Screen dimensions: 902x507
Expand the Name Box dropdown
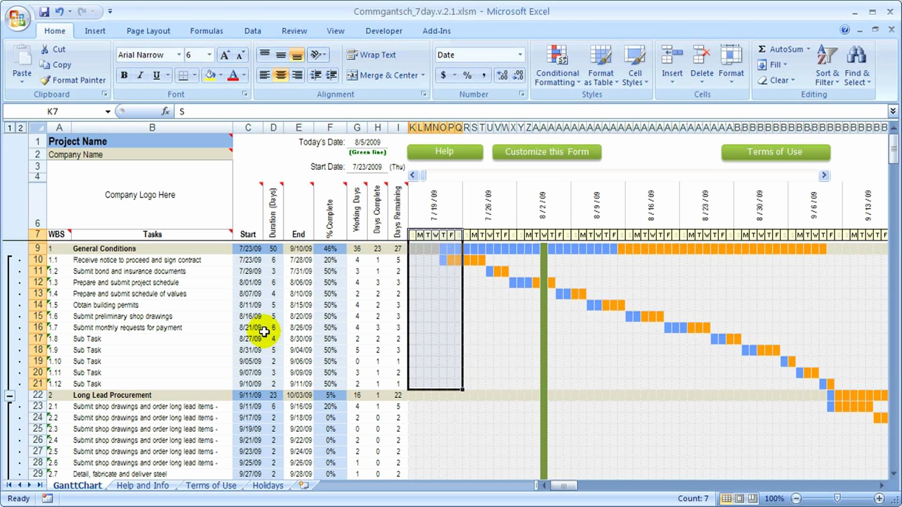(x=108, y=112)
